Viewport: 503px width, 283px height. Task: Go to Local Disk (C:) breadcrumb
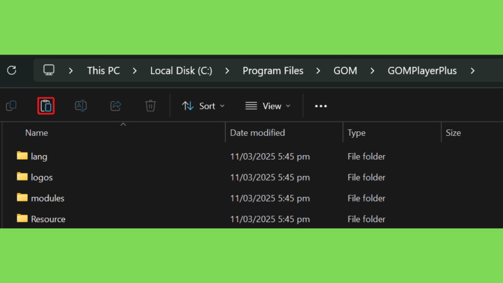point(181,71)
